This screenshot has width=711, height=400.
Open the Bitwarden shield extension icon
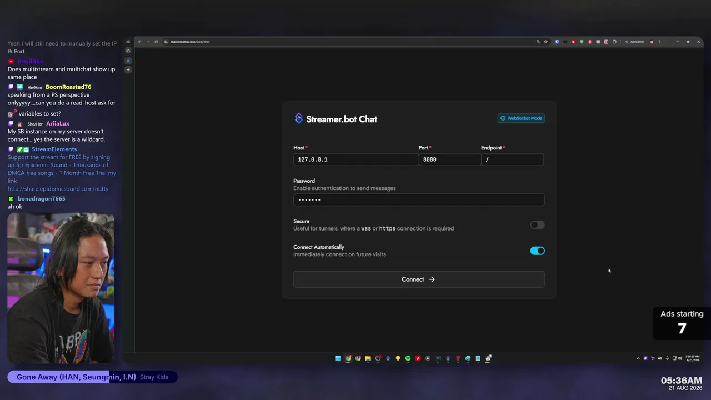coord(557,42)
